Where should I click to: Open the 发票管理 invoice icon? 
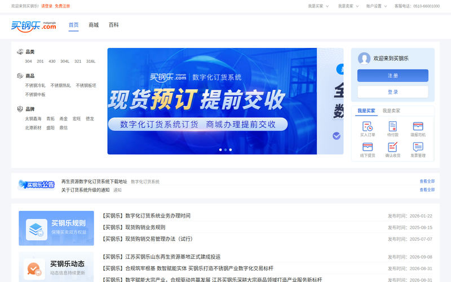click(x=418, y=147)
